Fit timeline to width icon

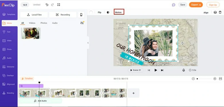click(221, 79)
